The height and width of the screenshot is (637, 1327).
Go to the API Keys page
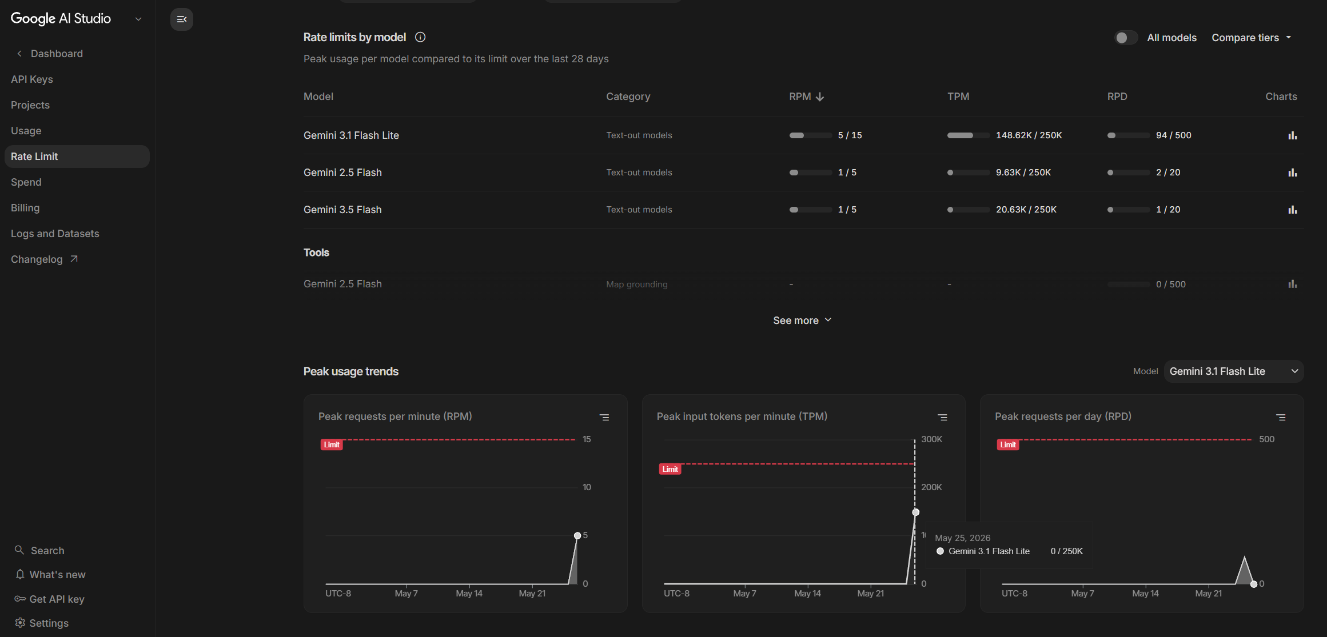click(x=32, y=79)
